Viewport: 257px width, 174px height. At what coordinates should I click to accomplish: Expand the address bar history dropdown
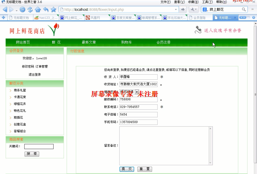pyautogui.click(x=176, y=10)
